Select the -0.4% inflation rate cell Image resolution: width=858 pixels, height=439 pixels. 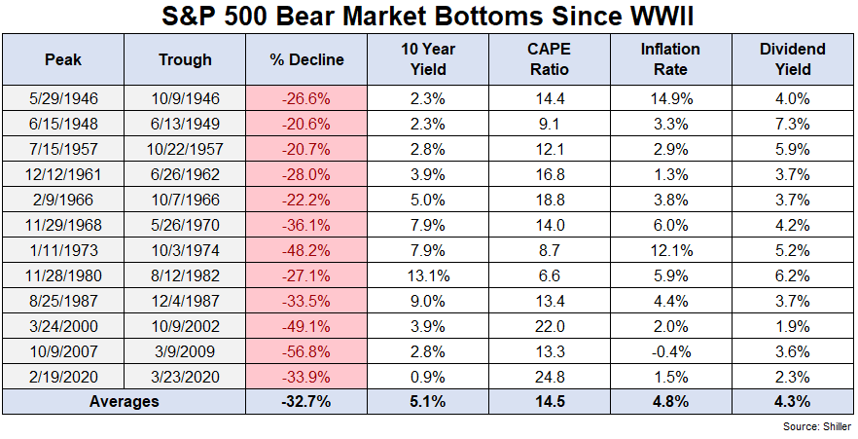tap(671, 351)
